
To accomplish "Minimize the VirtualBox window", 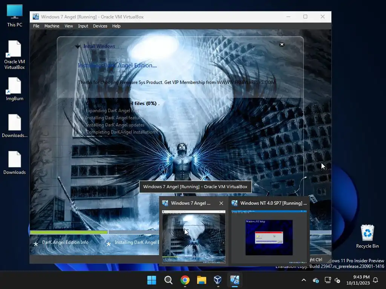I will [288, 17].
